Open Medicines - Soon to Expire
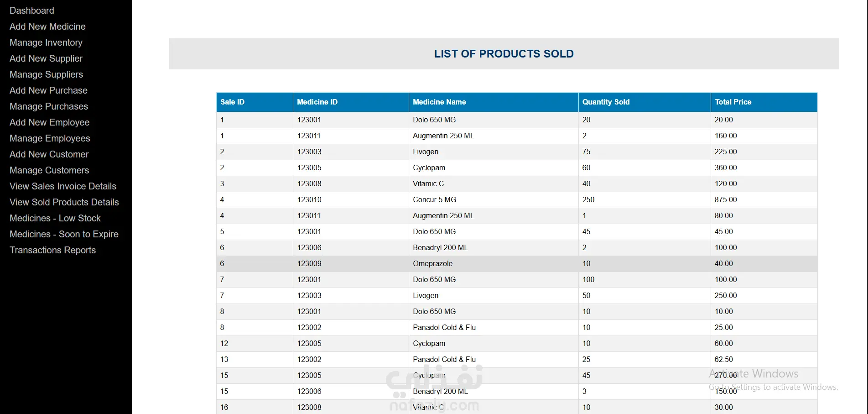The width and height of the screenshot is (868, 414). click(x=64, y=234)
